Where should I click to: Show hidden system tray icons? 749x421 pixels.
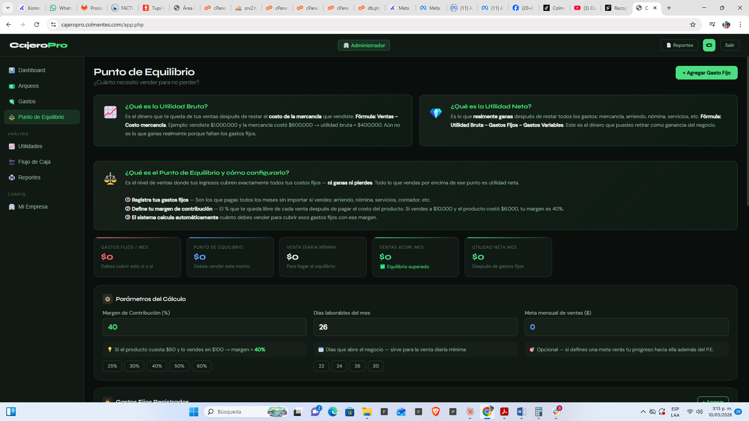(643, 412)
